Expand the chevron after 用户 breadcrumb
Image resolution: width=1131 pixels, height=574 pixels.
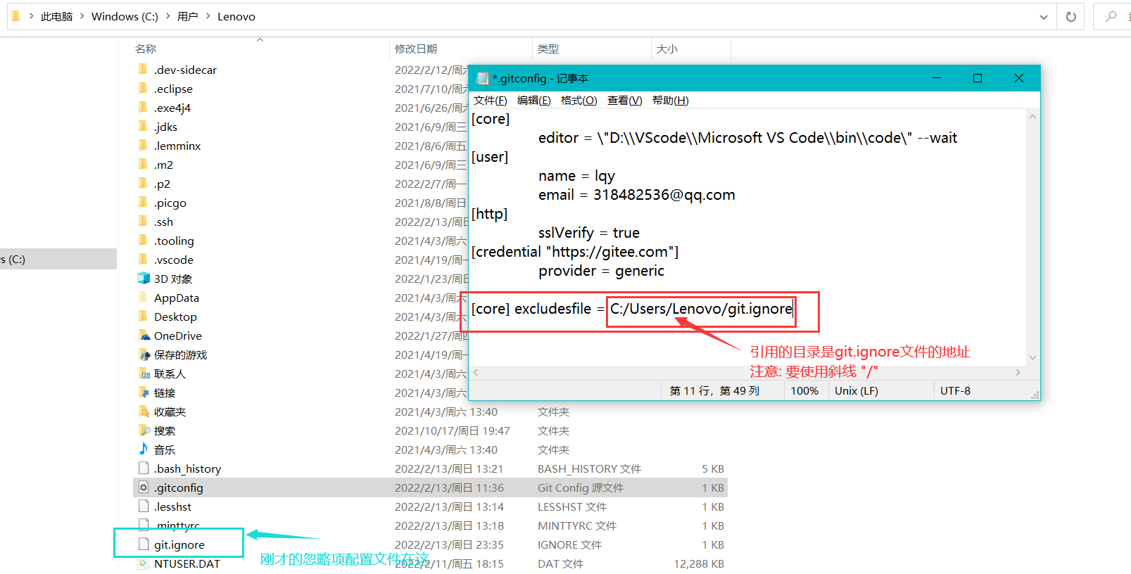click(208, 16)
